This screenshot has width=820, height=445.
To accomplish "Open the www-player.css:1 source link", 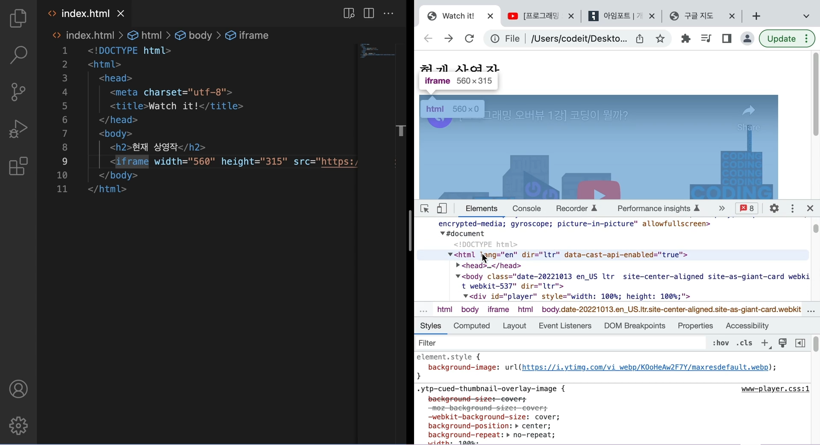I will [x=775, y=389].
